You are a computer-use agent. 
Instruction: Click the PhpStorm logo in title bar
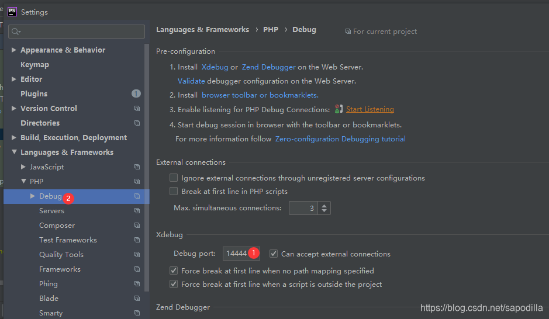(x=12, y=12)
